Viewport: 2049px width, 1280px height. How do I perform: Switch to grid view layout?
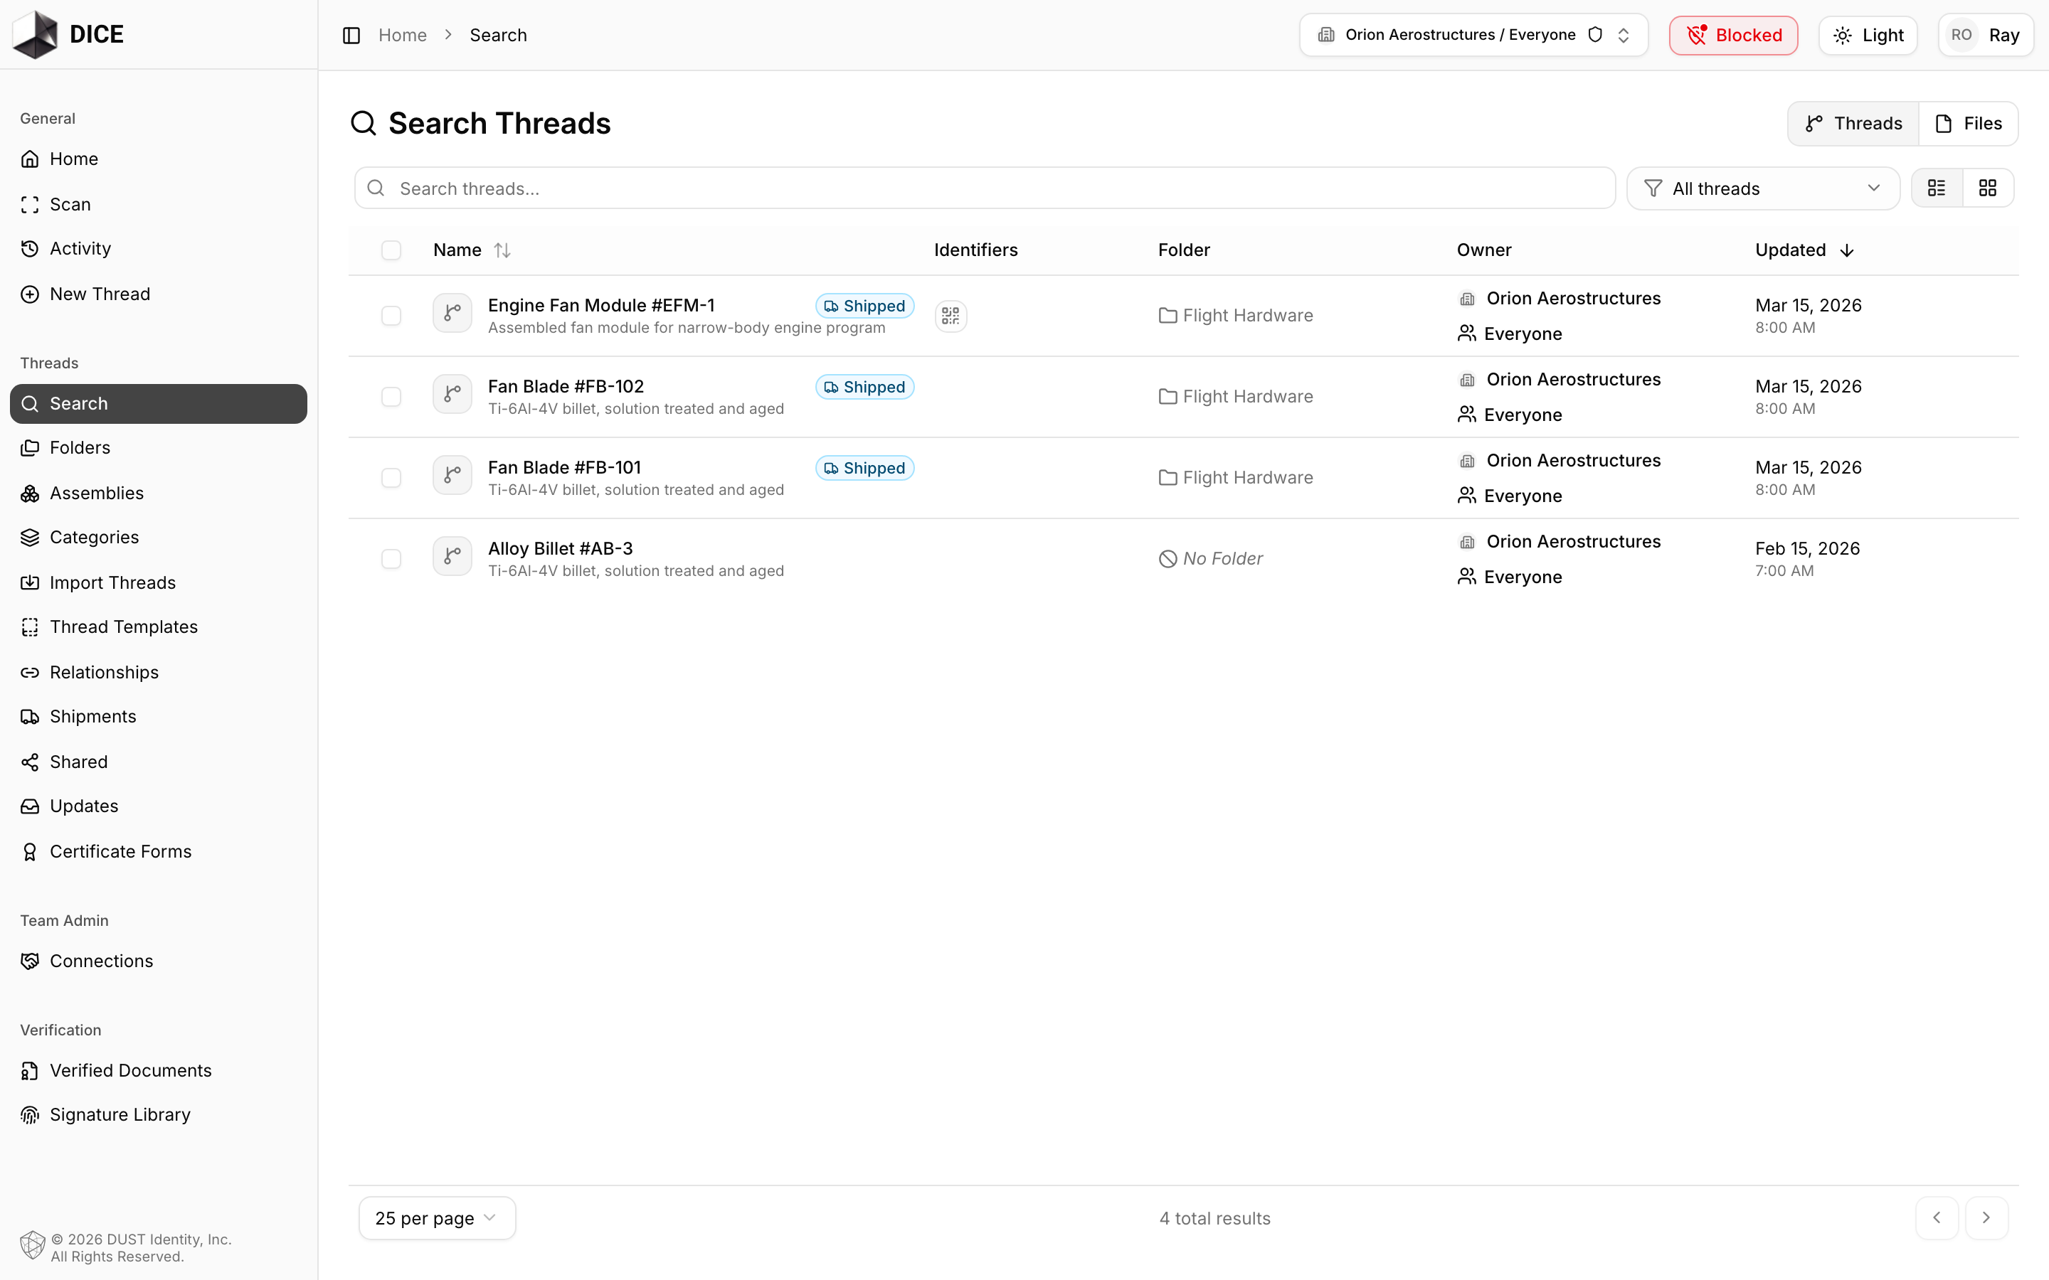(1987, 188)
